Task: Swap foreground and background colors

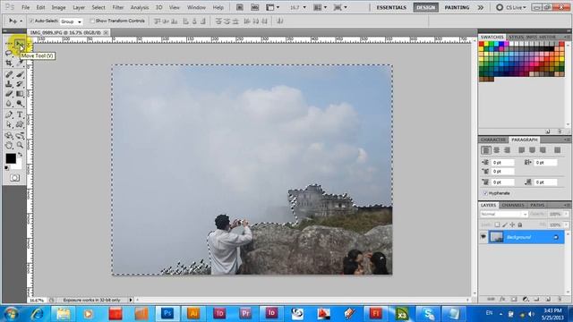Action: pos(20,155)
